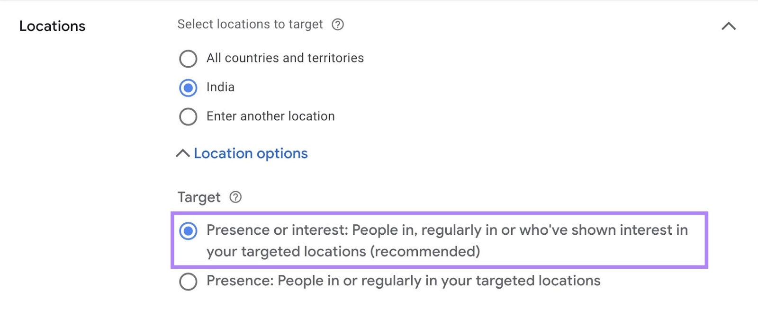
Task: Click the Location options blue text
Action: pos(250,153)
